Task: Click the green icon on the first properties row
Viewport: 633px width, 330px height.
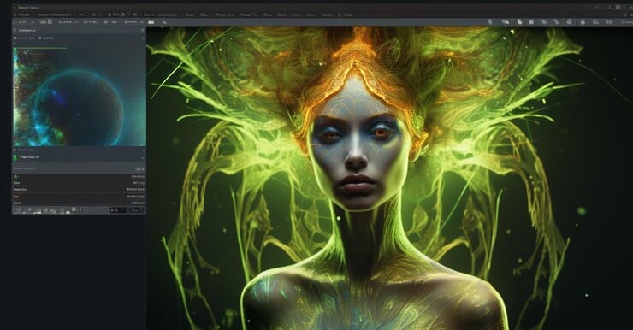Action: pos(16,177)
